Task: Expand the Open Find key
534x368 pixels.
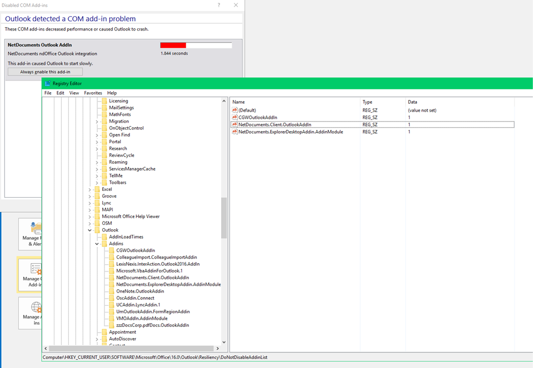Action: 97,135
